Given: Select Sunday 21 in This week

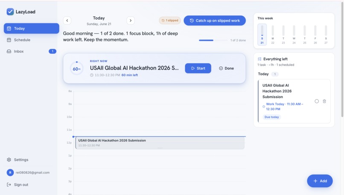Looking at the screenshot, I should click(x=262, y=35).
